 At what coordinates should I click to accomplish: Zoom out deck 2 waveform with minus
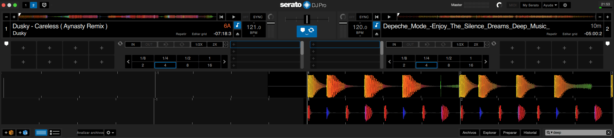(600, 17)
